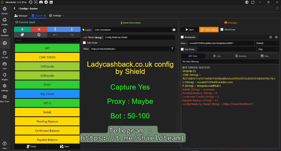Open the Default data type dropdown
281x151 pixels.
click(267, 43)
